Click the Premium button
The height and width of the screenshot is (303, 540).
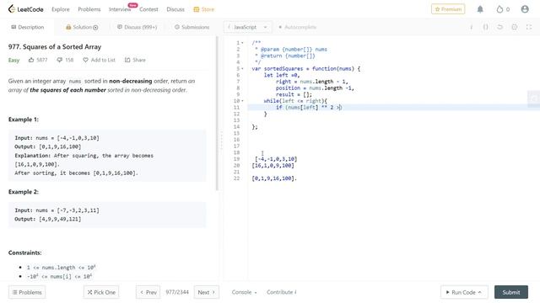click(x=448, y=9)
